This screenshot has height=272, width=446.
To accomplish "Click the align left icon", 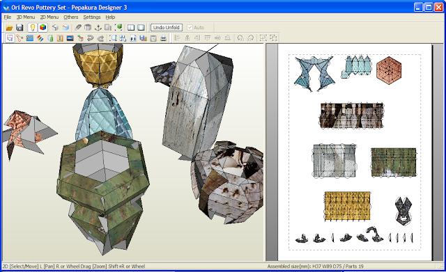I will coord(178,38).
